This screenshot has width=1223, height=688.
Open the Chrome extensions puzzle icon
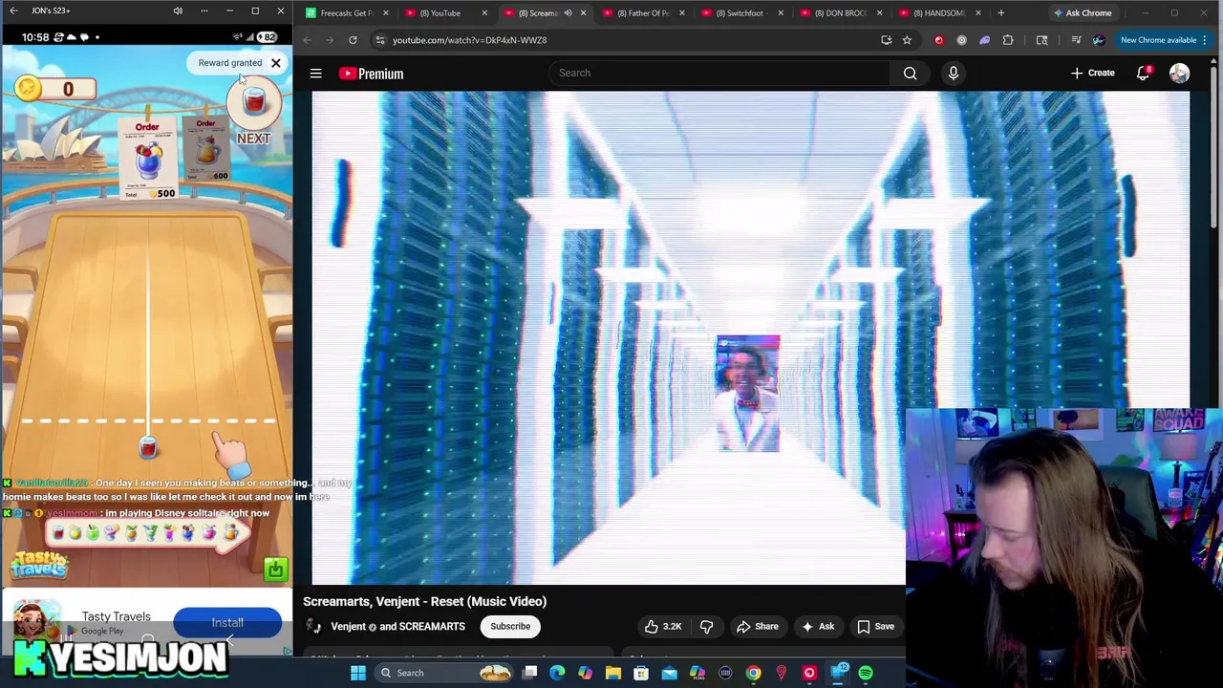coord(1008,40)
